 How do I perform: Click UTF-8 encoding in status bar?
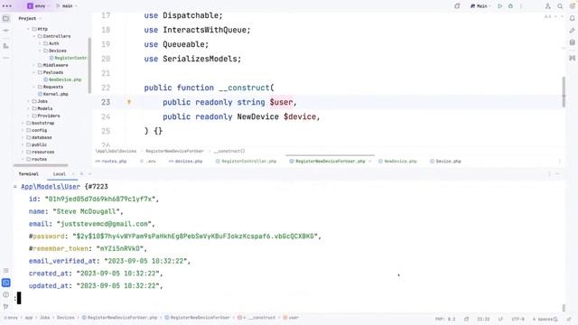[x=517, y=319]
